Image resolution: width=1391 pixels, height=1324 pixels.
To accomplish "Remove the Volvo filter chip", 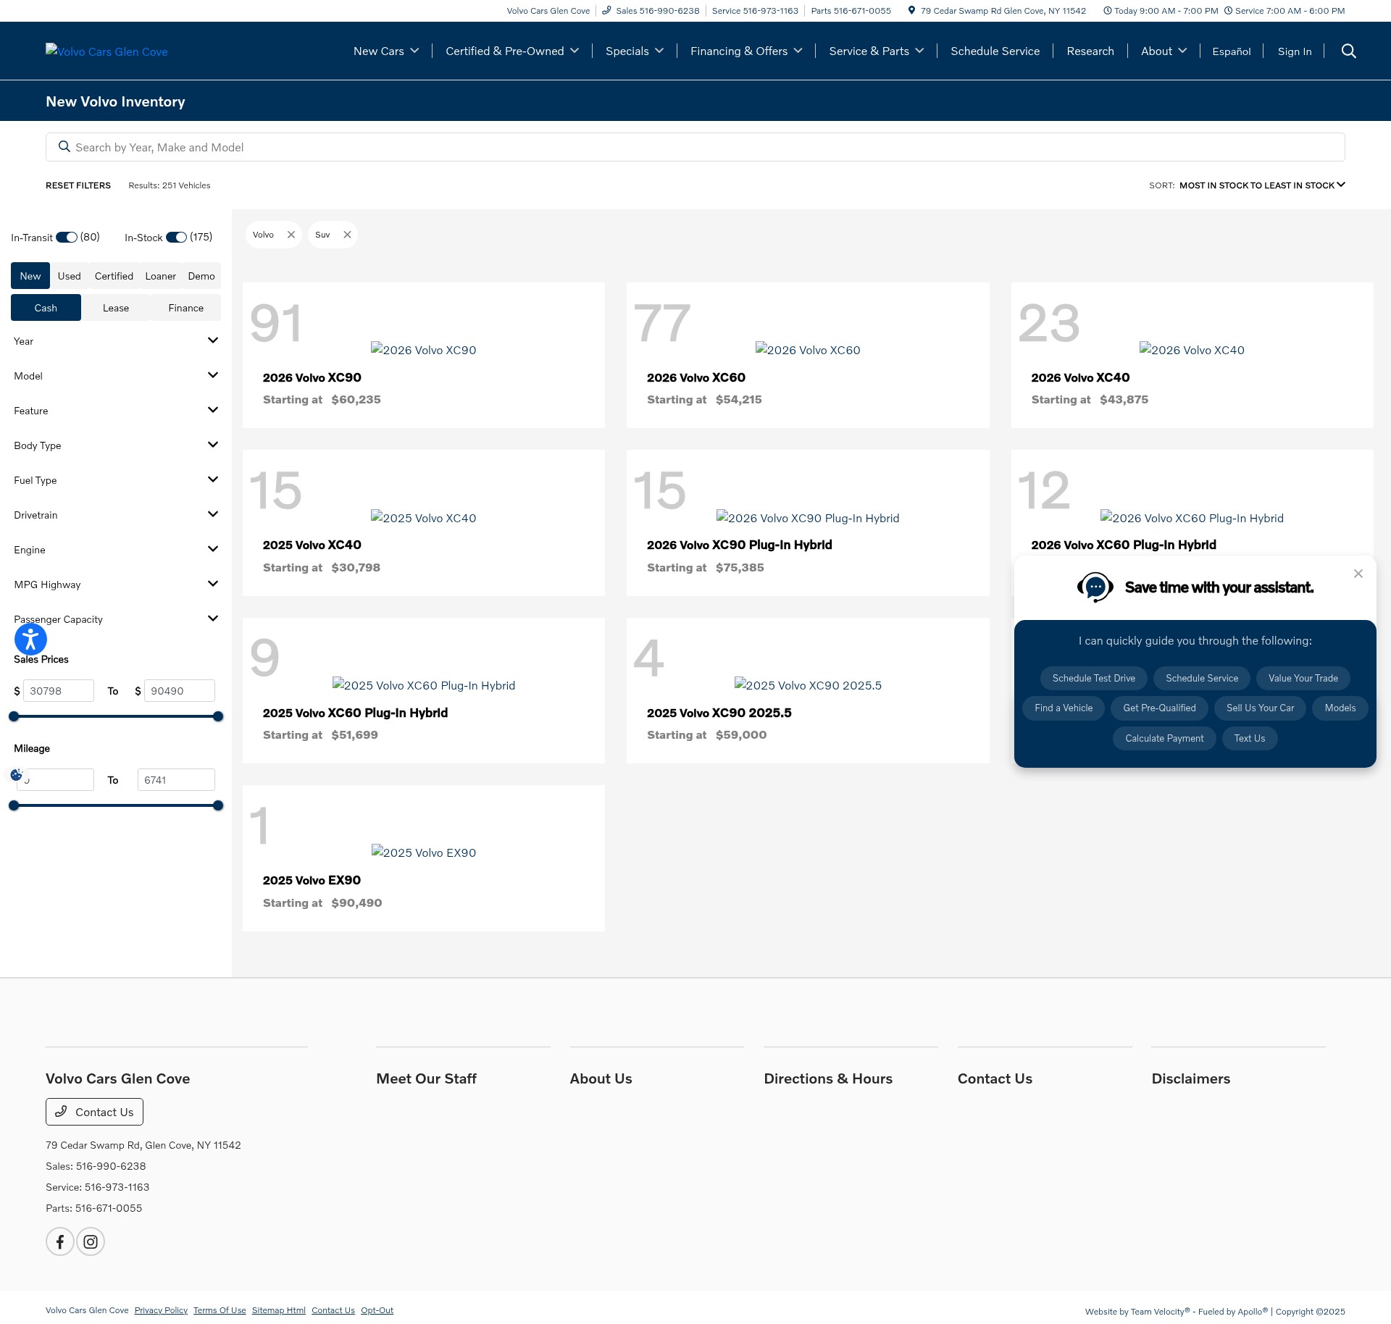I will [x=291, y=235].
